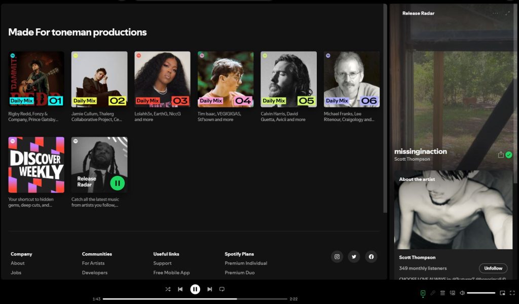Share the missinginaction track icon
The width and height of the screenshot is (519, 304).
[x=501, y=155]
